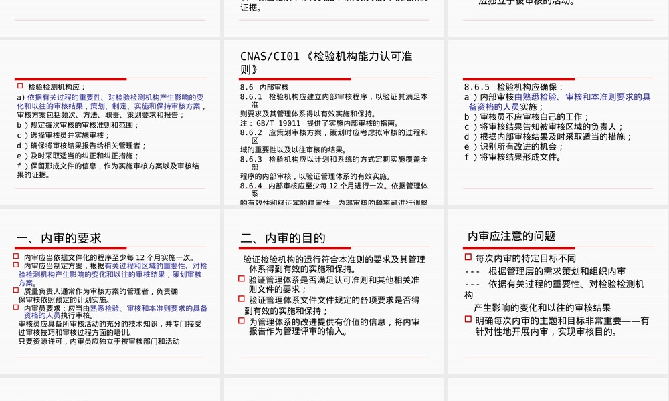The image size is (669, 401).
Task: Click item f）保留形成文件的信息
Action: pos(108,170)
